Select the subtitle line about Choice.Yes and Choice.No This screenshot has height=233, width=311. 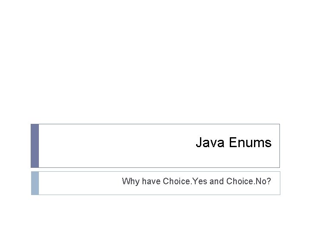[197, 181]
